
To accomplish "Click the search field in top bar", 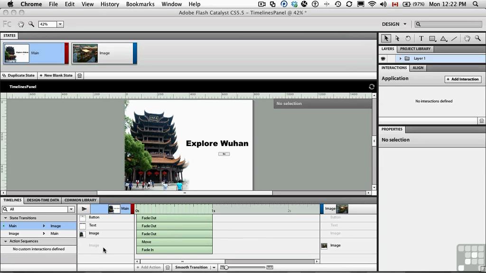I will coord(448,24).
